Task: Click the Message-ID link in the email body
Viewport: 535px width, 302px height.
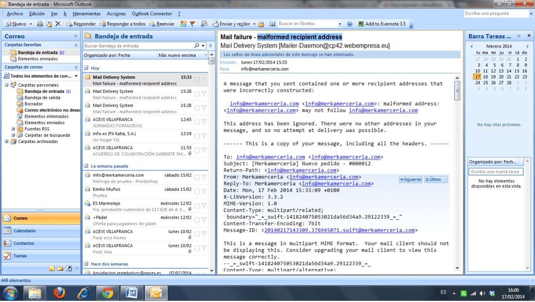Action: pyautogui.click(x=339, y=231)
